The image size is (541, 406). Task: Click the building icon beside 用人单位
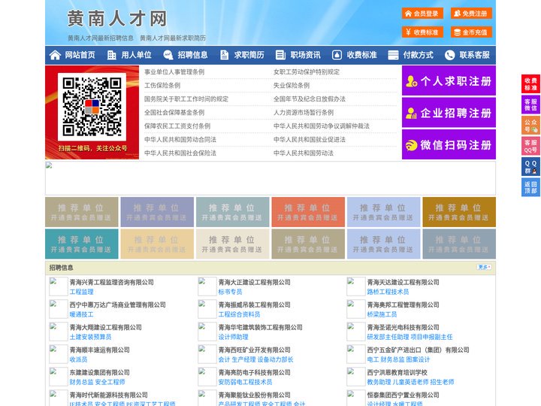click(111, 55)
